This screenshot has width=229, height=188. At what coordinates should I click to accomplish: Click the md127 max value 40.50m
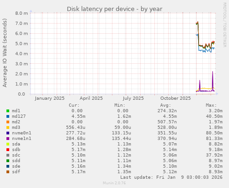(x=214, y=116)
